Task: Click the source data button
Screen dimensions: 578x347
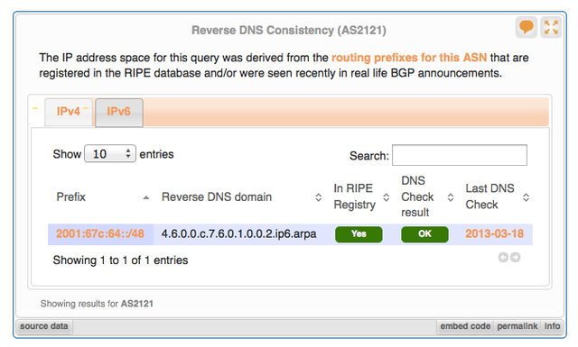Action: click(44, 326)
